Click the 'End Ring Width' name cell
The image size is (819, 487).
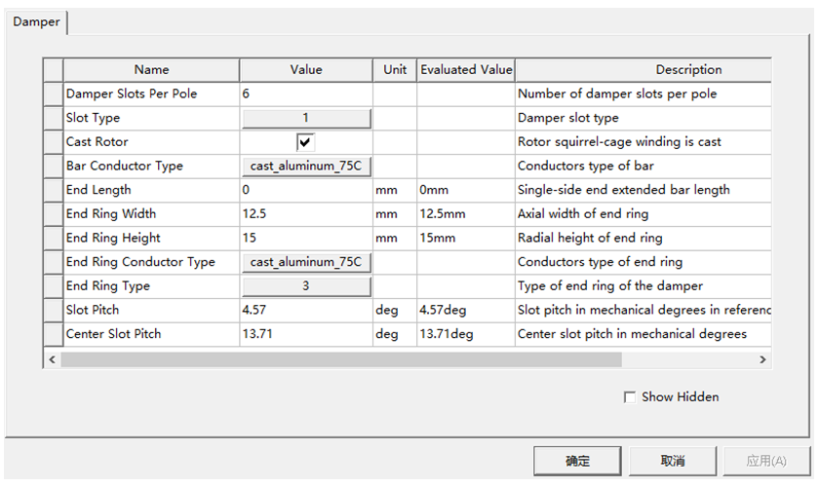151,214
